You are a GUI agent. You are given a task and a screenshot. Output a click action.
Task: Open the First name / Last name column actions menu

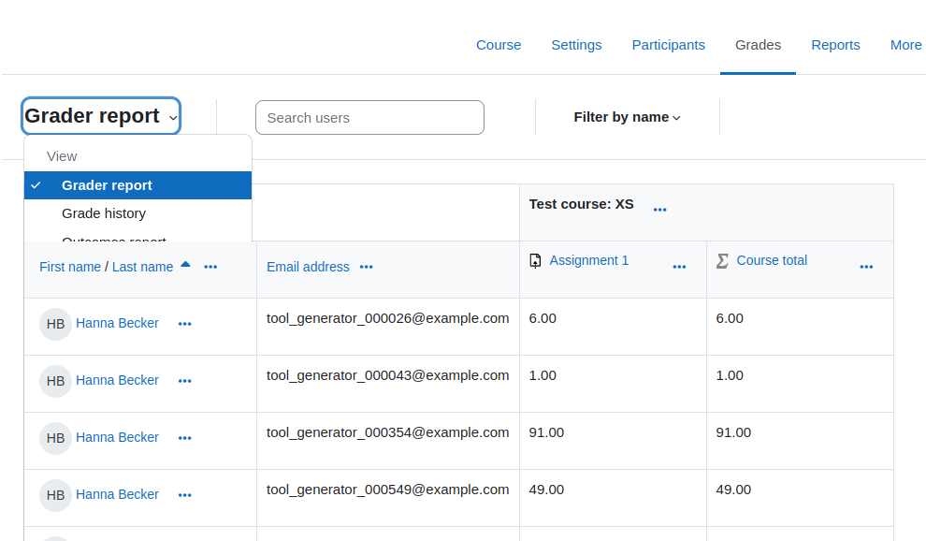tap(210, 268)
